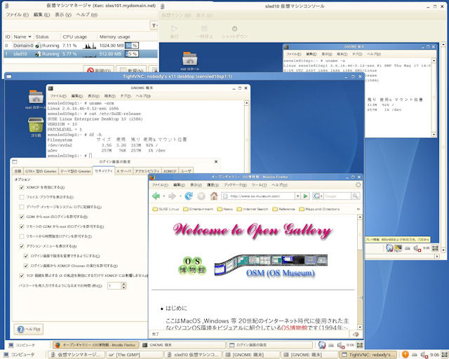
Task: Click the Firefox Back arrow icon
Action: tap(156, 196)
